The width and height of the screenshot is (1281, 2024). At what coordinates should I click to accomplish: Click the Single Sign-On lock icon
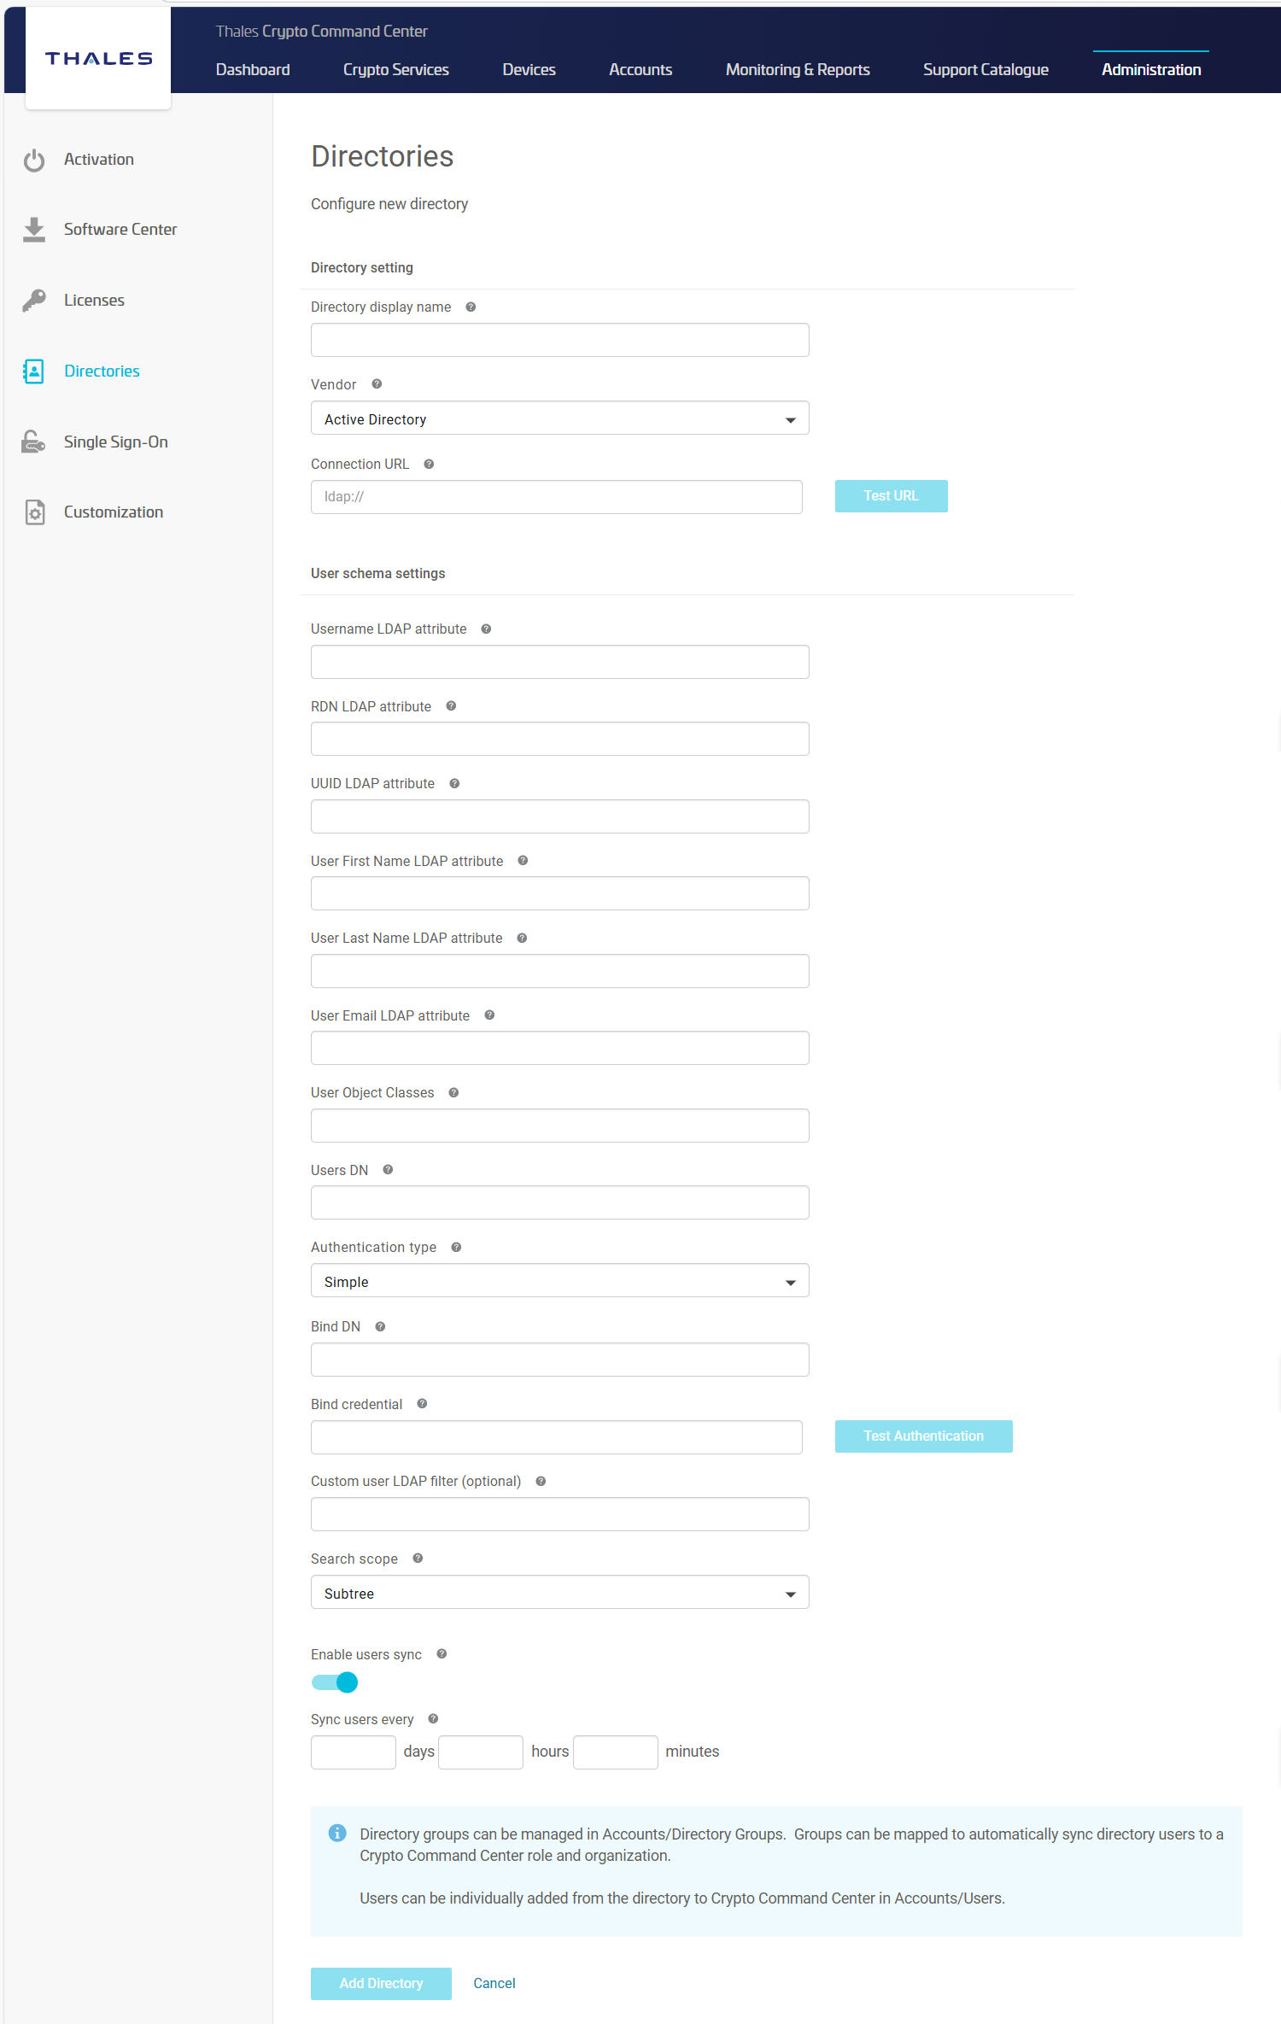point(33,442)
